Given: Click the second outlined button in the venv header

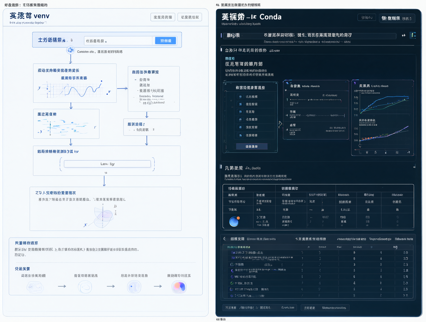Looking at the screenshot, I should (190, 17).
